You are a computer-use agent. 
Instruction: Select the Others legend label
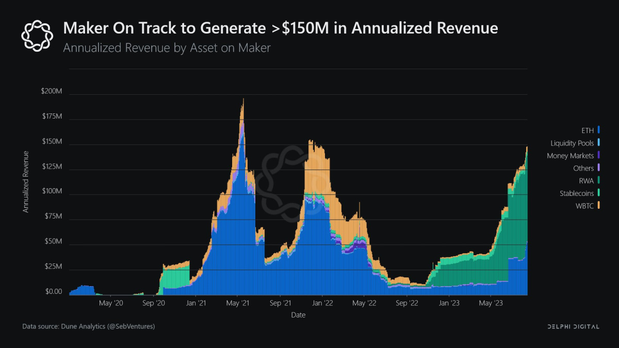pyautogui.click(x=583, y=168)
